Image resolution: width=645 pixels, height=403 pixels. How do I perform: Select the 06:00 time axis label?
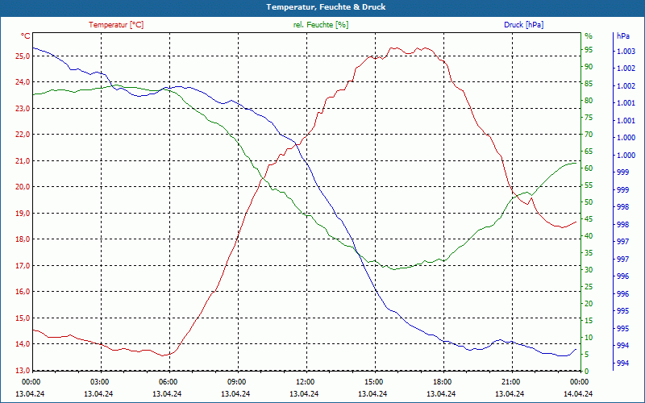point(167,382)
